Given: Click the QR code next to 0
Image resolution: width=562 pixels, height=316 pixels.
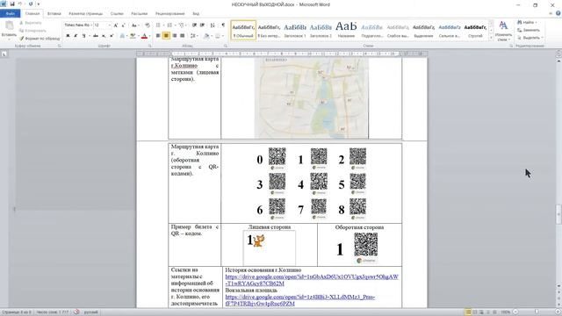Looking at the screenshot, I should tap(277, 156).
